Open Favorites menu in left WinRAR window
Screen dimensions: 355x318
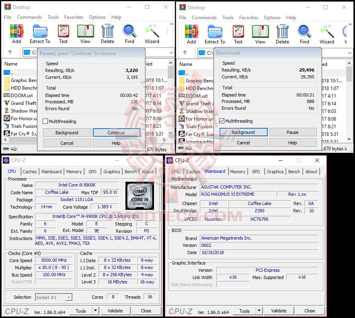(74, 17)
